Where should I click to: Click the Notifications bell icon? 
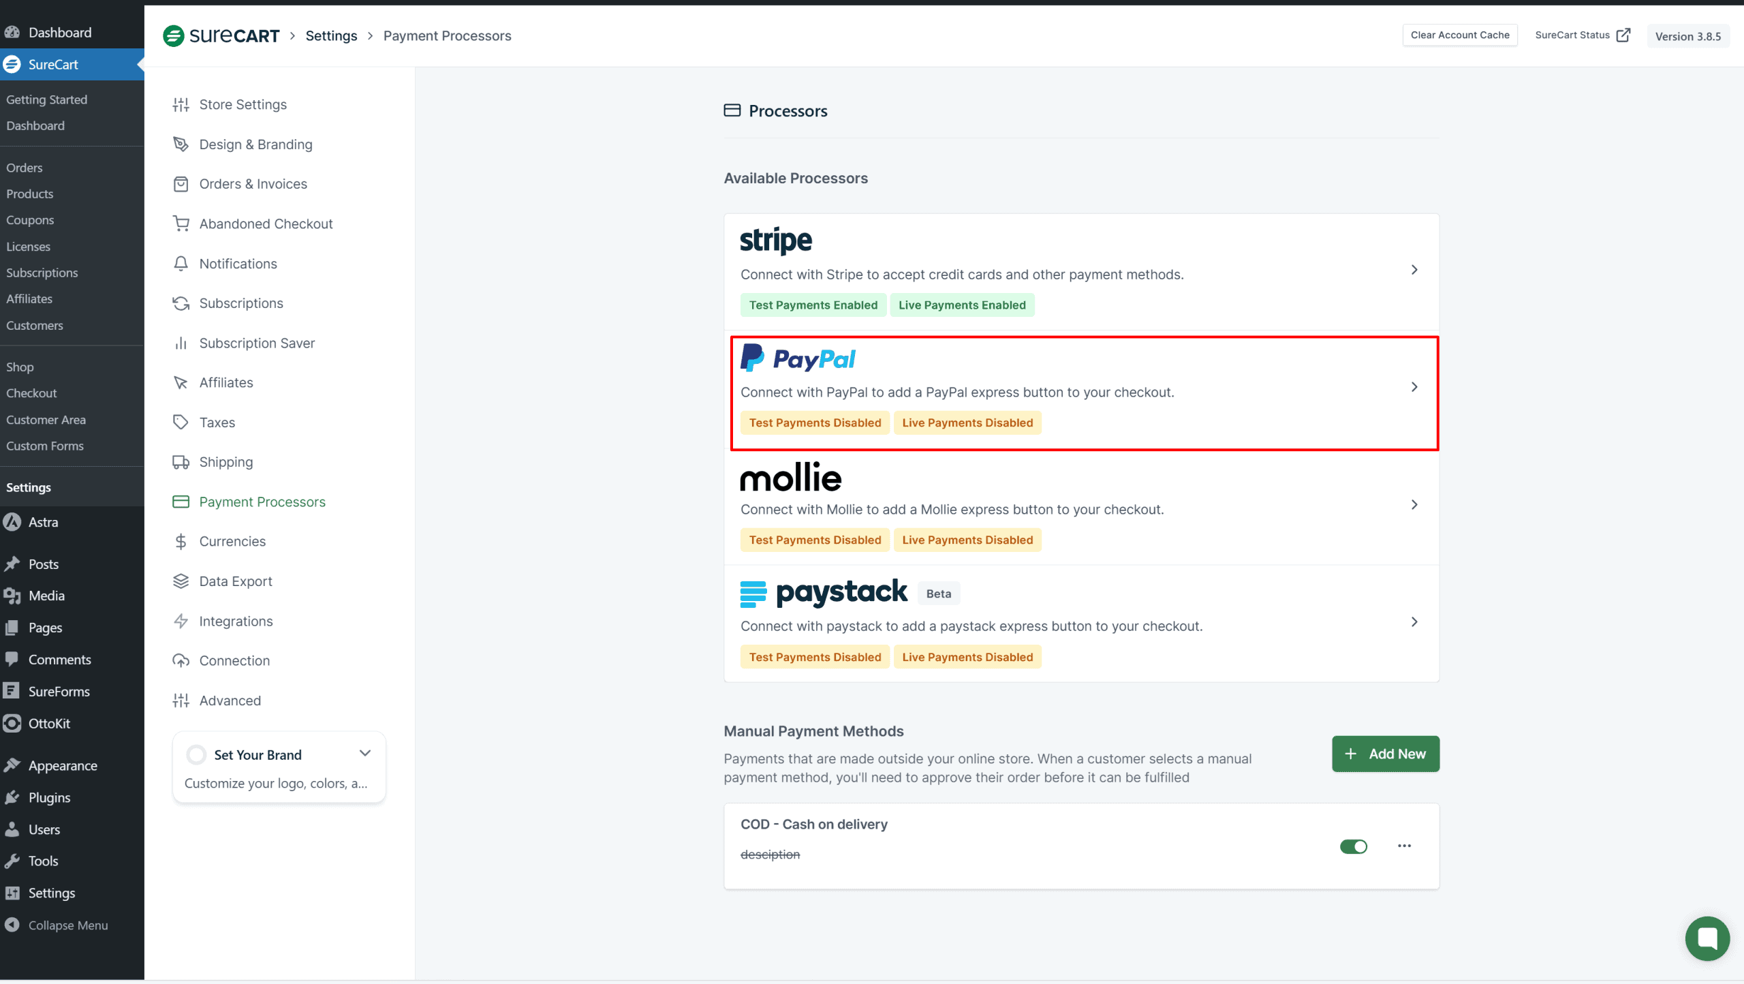[x=181, y=264]
